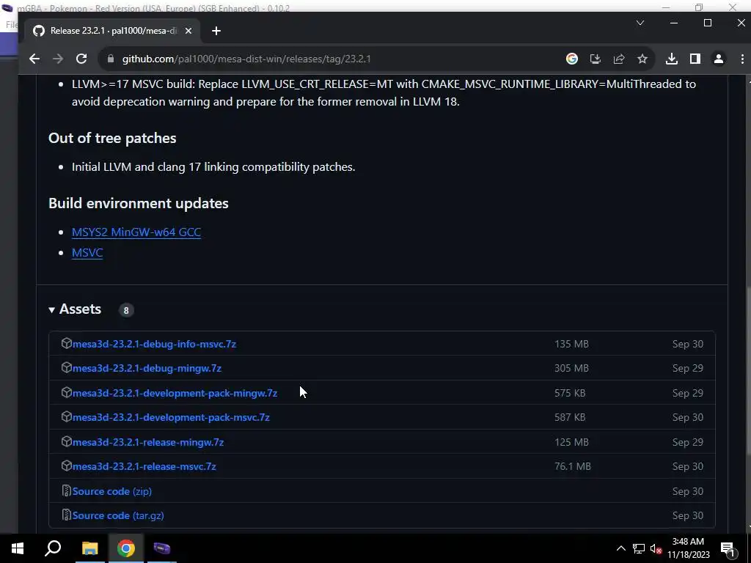
Task: Click the page vertical scrollbar thumb
Action: tap(748, 371)
